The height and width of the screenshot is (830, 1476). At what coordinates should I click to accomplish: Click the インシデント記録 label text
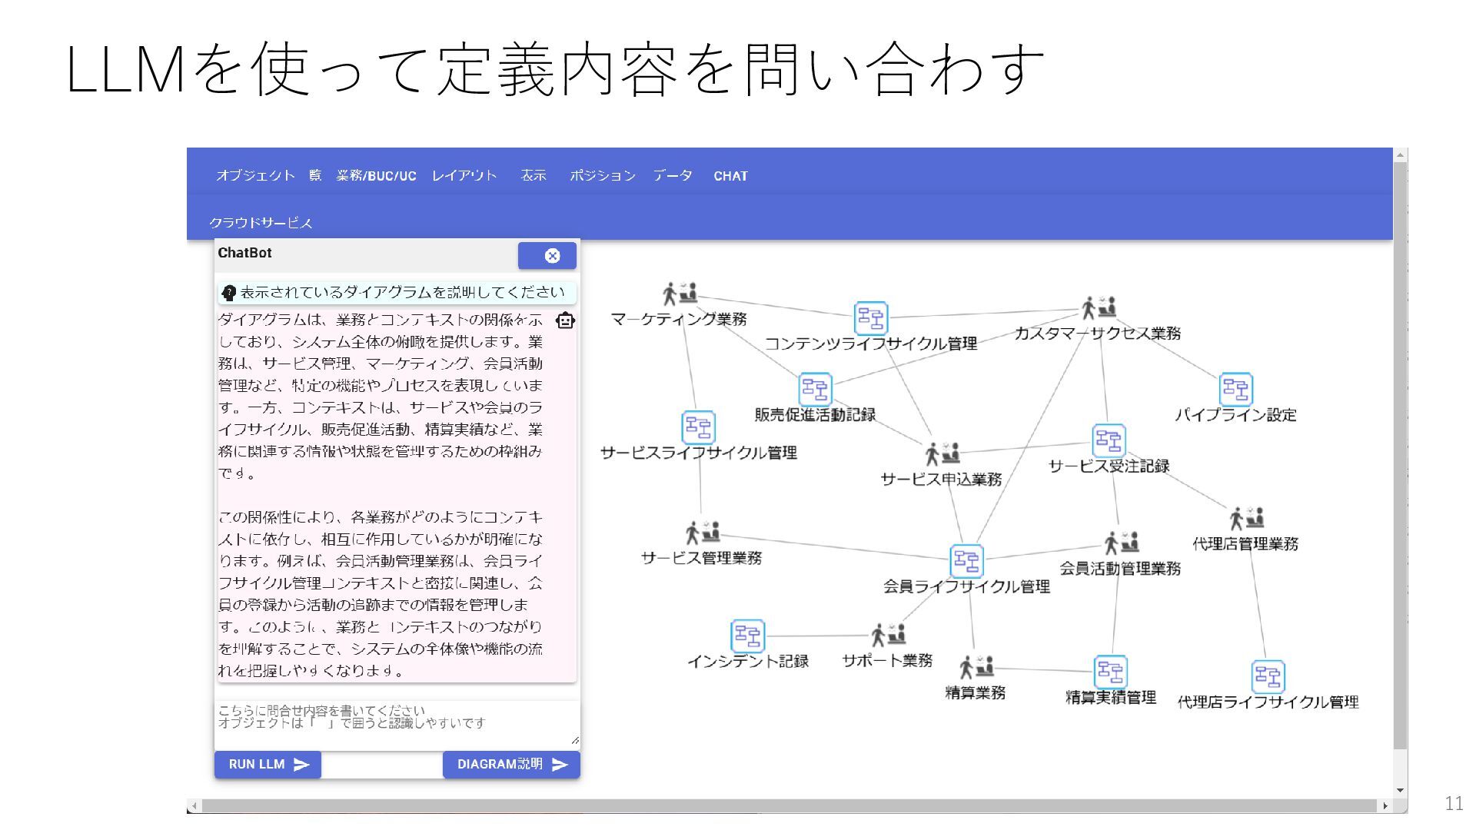pos(748,661)
